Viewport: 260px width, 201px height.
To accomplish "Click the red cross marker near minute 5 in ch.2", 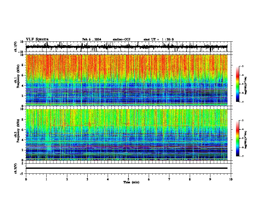I will point(127,123).
